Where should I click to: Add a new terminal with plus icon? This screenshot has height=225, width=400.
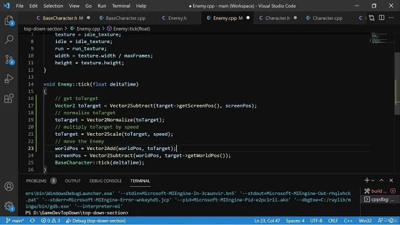tap(367, 181)
